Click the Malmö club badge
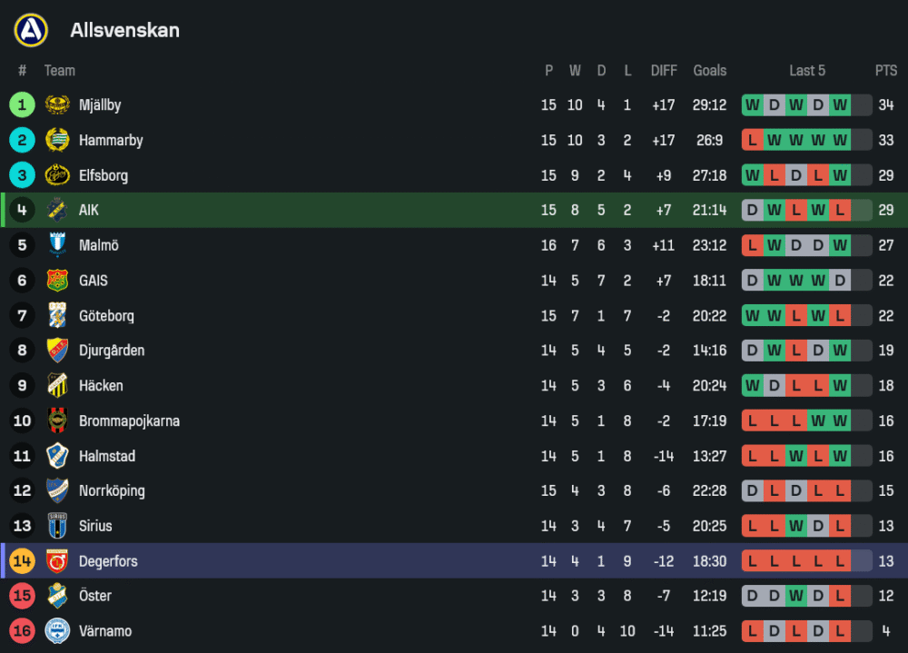The image size is (908, 653). click(57, 245)
